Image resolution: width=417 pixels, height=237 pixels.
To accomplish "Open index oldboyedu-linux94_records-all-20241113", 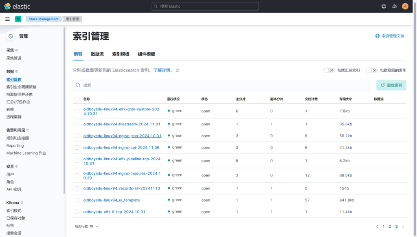I will point(121,188).
